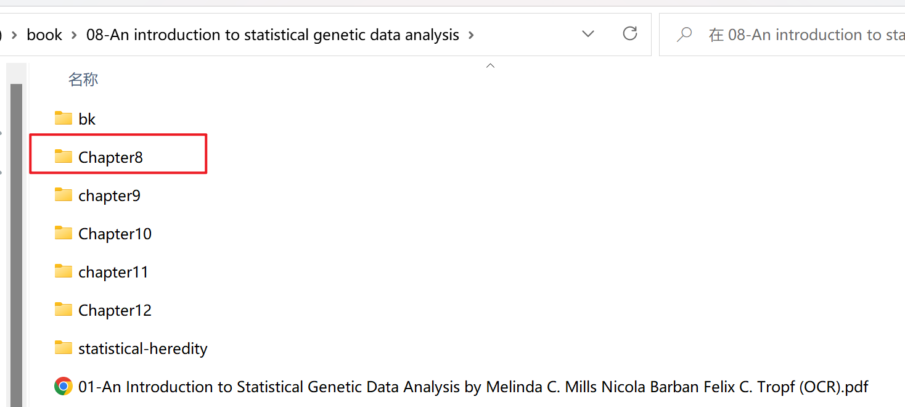Select the Chapter8 folder icon
The image size is (905, 407).
click(63, 156)
